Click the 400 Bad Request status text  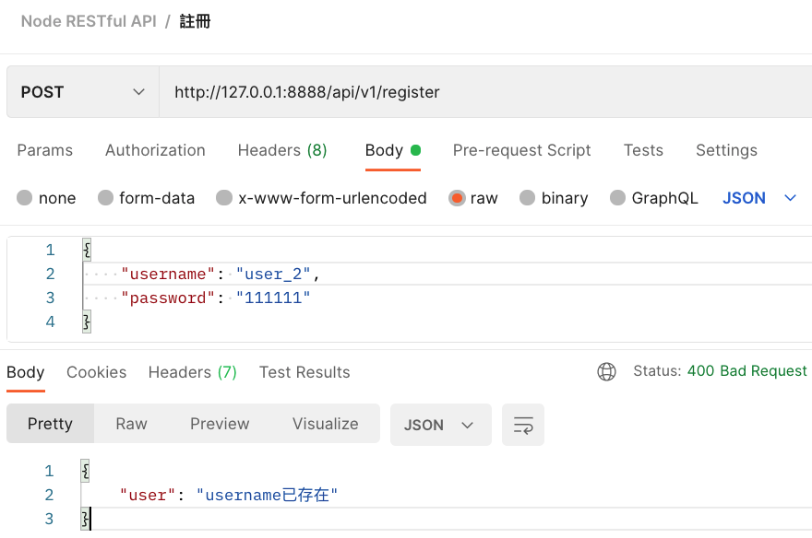point(746,371)
